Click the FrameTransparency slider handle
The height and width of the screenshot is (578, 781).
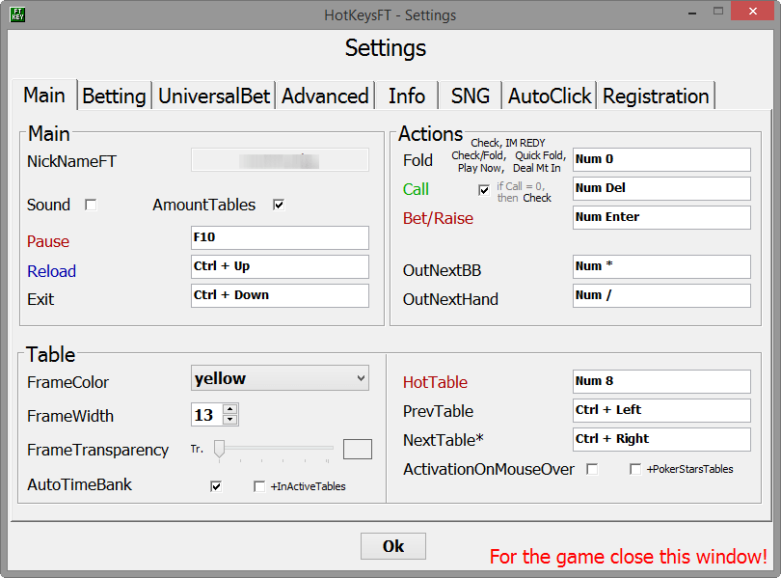[219, 449]
